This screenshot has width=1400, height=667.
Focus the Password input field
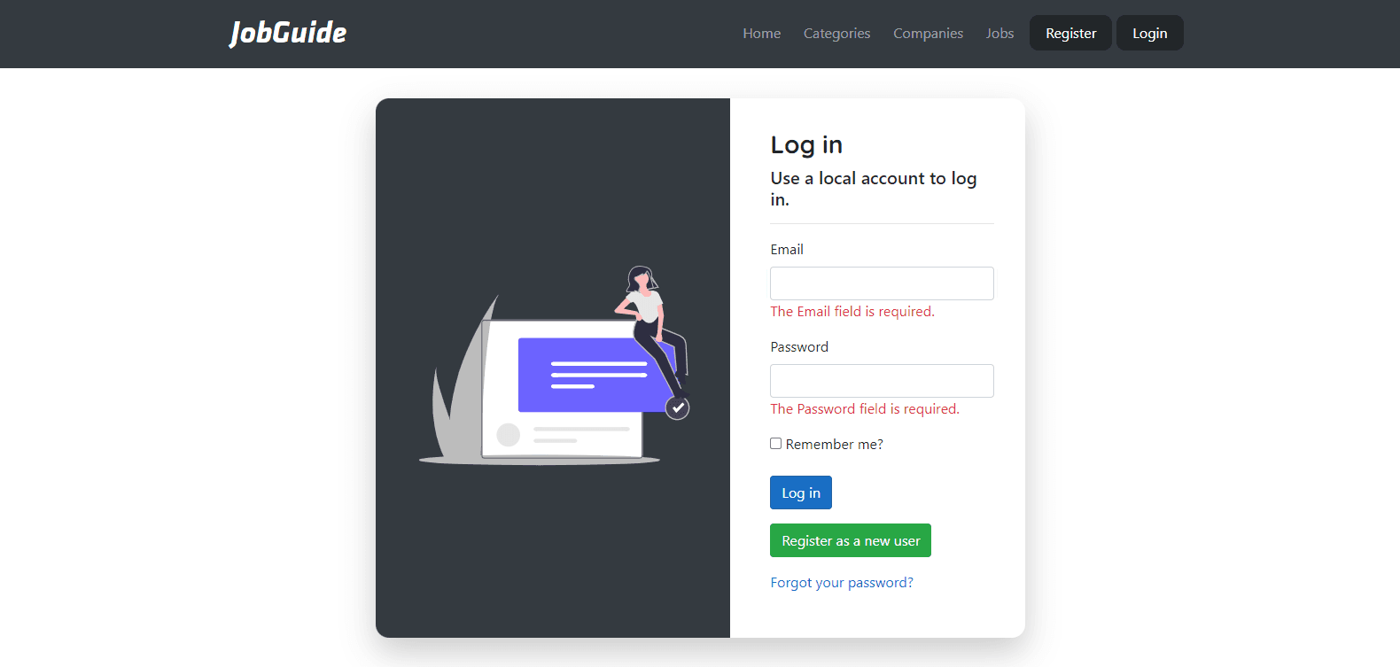(x=882, y=381)
